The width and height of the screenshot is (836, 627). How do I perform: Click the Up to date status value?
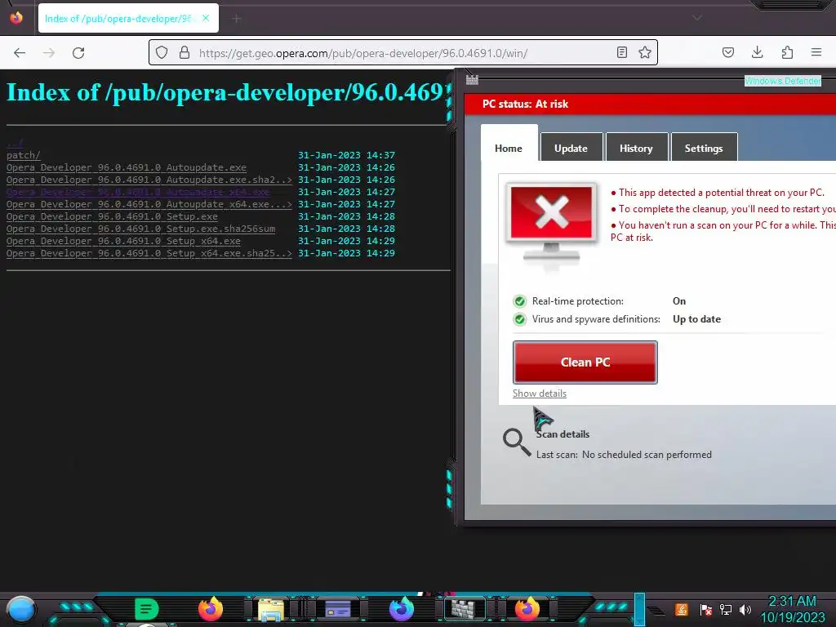tap(696, 319)
